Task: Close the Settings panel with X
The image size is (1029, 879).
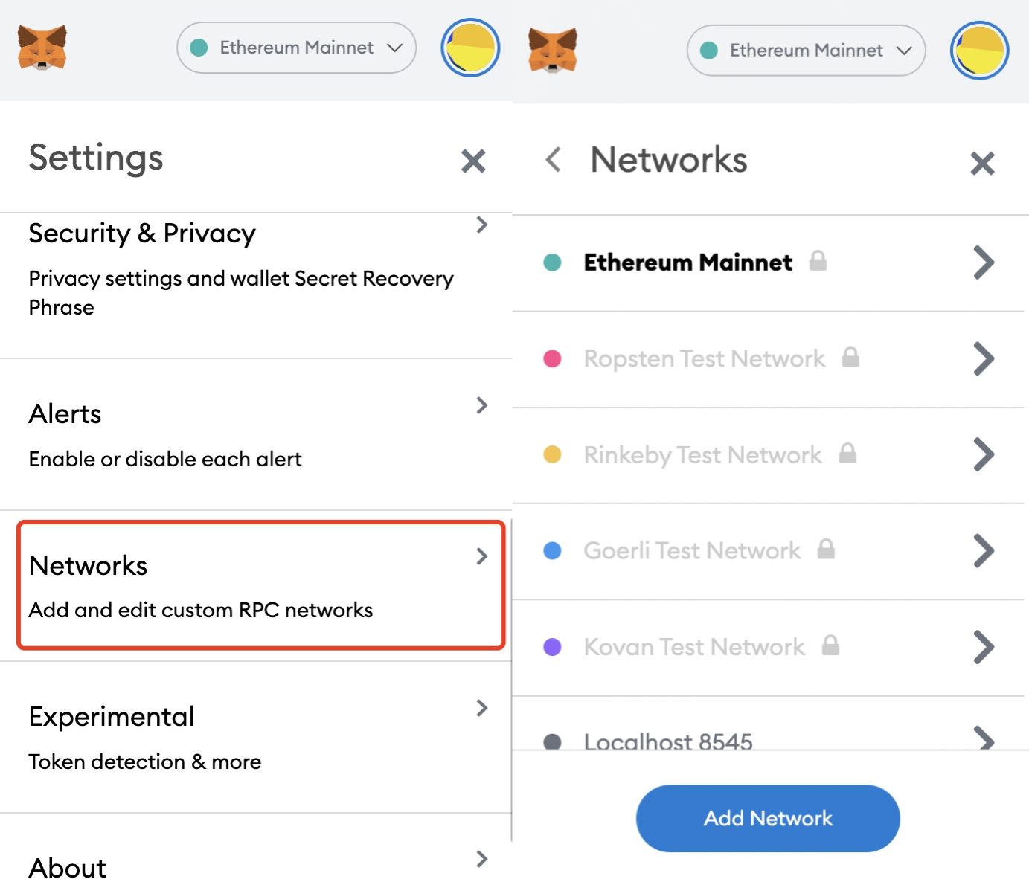Action: coord(473,161)
